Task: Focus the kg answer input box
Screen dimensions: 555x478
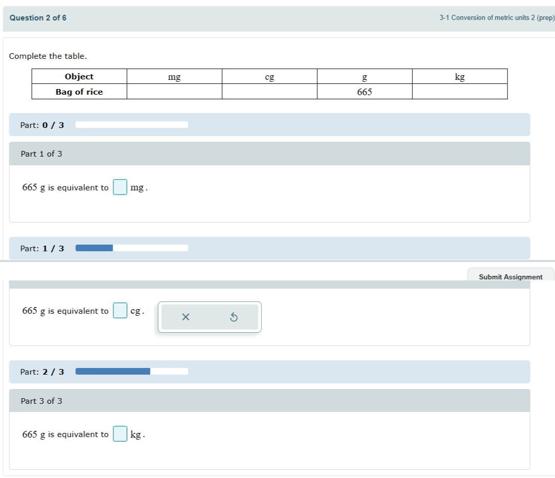Action: point(120,434)
